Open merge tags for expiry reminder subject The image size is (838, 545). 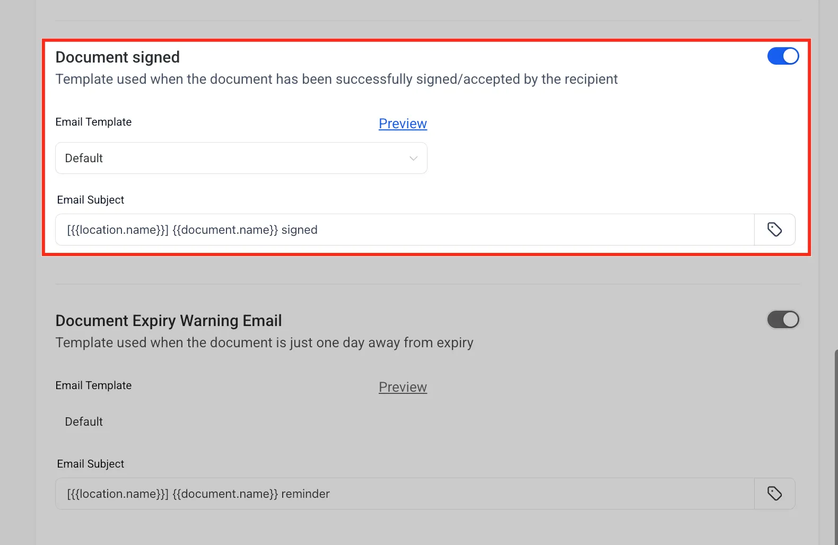[774, 494]
